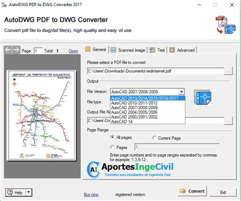Choose AutoCAD 2007/2008/2009 from the open list

click(x=147, y=107)
